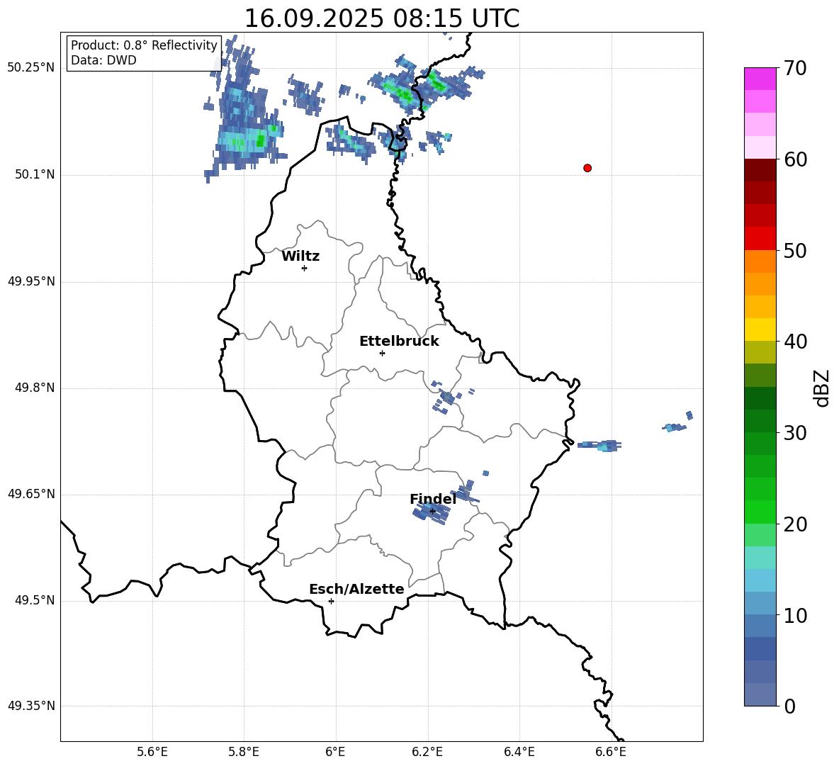Click the 49.8°N latitude label

34,388
